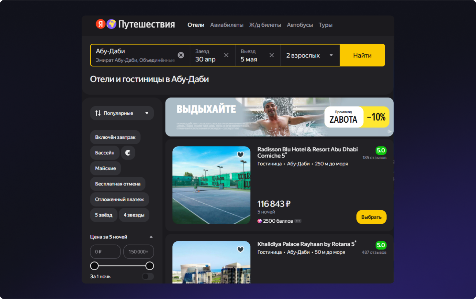Collapse the Цена за 5 ночей section

(x=151, y=237)
